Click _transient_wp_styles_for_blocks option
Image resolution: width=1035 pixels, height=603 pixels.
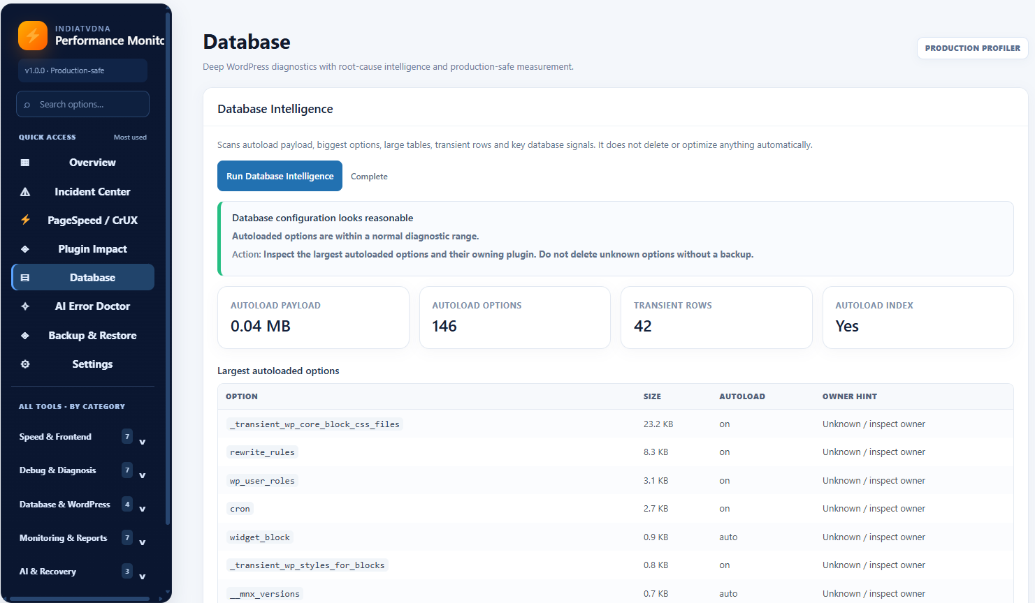click(x=307, y=565)
